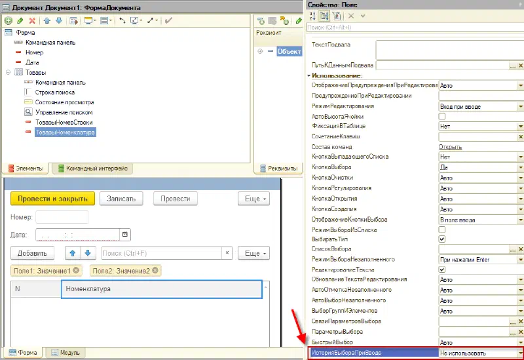Click Открыть link for Состав команд
Image resolution: width=524 pixels, height=360 pixels.
click(450, 147)
